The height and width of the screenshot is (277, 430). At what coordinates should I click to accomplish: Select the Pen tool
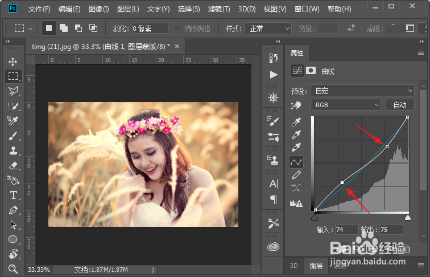pos(13,210)
